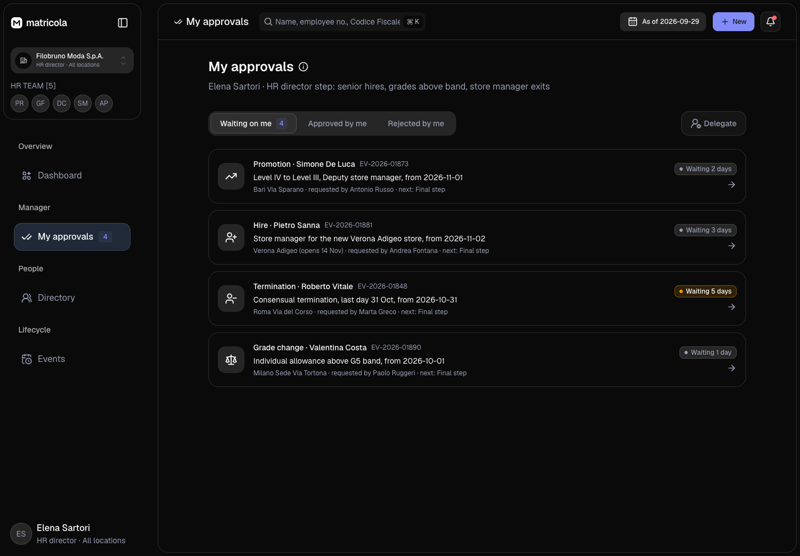The image size is (800, 556).
Task: Go to My approvals in sidebar
Action: tap(72, 237)
